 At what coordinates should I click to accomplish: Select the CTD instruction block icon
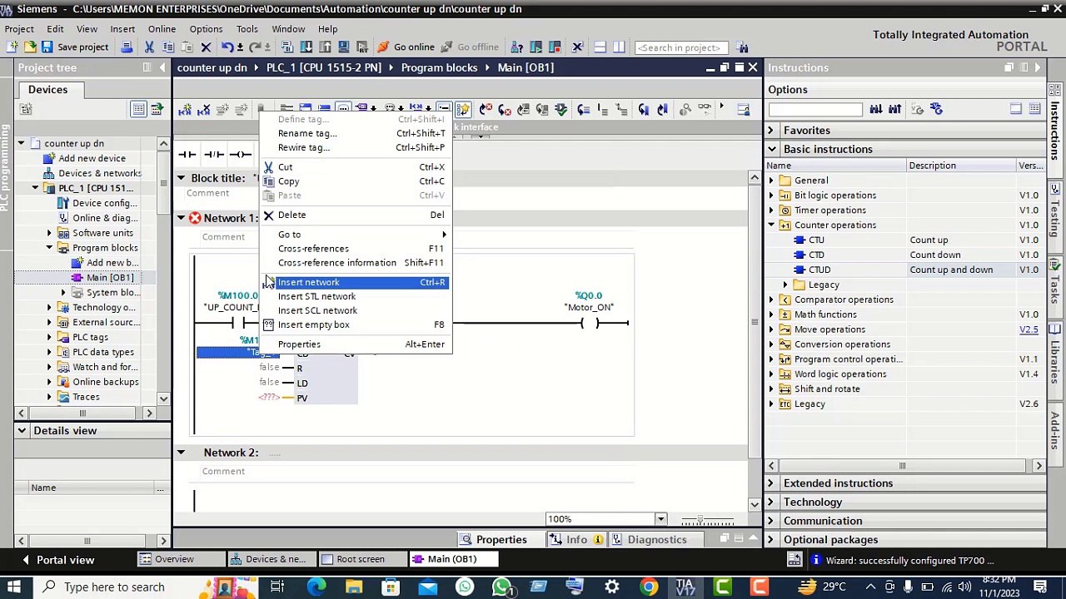pyautogui.click(x=799, y=255)
